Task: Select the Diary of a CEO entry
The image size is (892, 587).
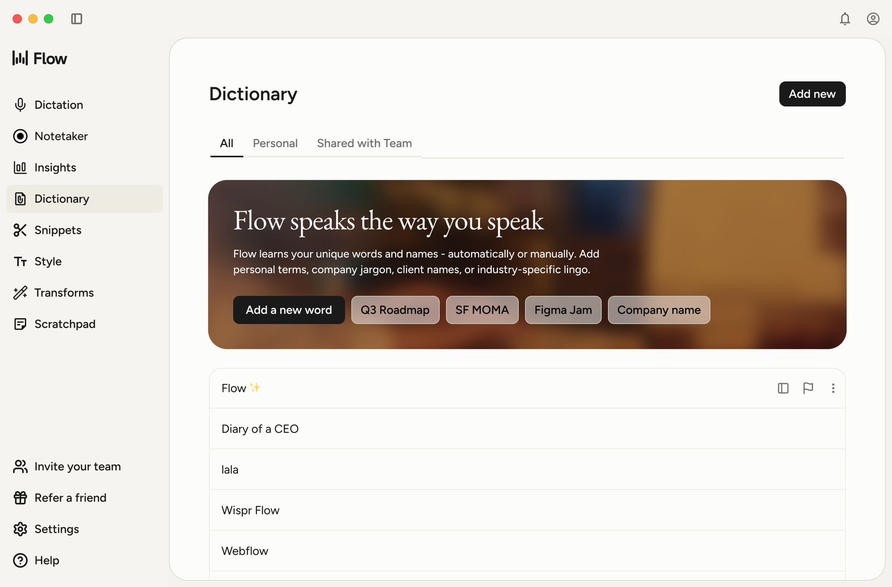Action: [527, 429]
